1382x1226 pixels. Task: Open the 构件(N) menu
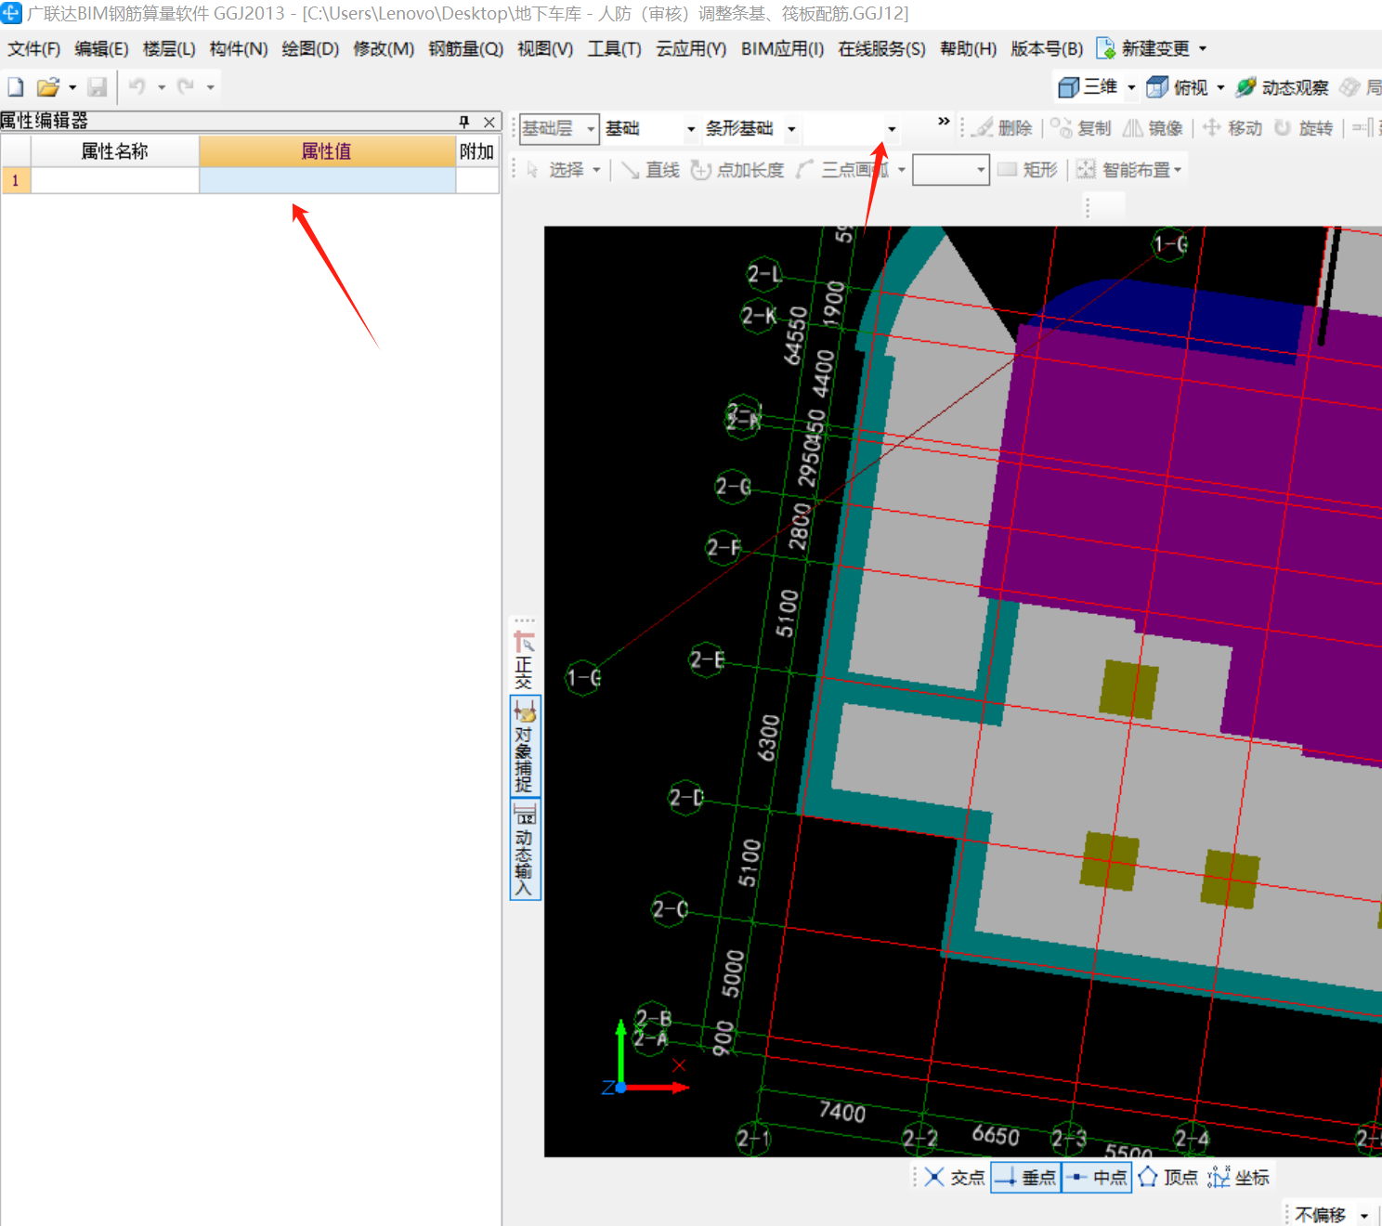239,49
